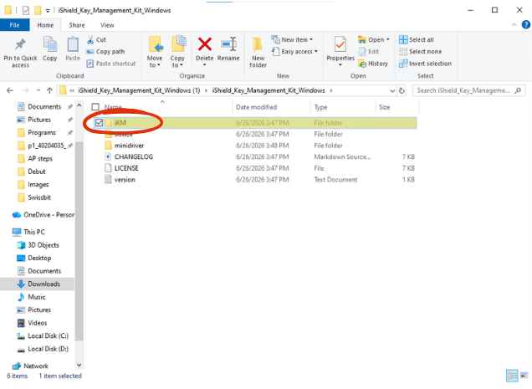Create a New folder

(x=258, y=52)
